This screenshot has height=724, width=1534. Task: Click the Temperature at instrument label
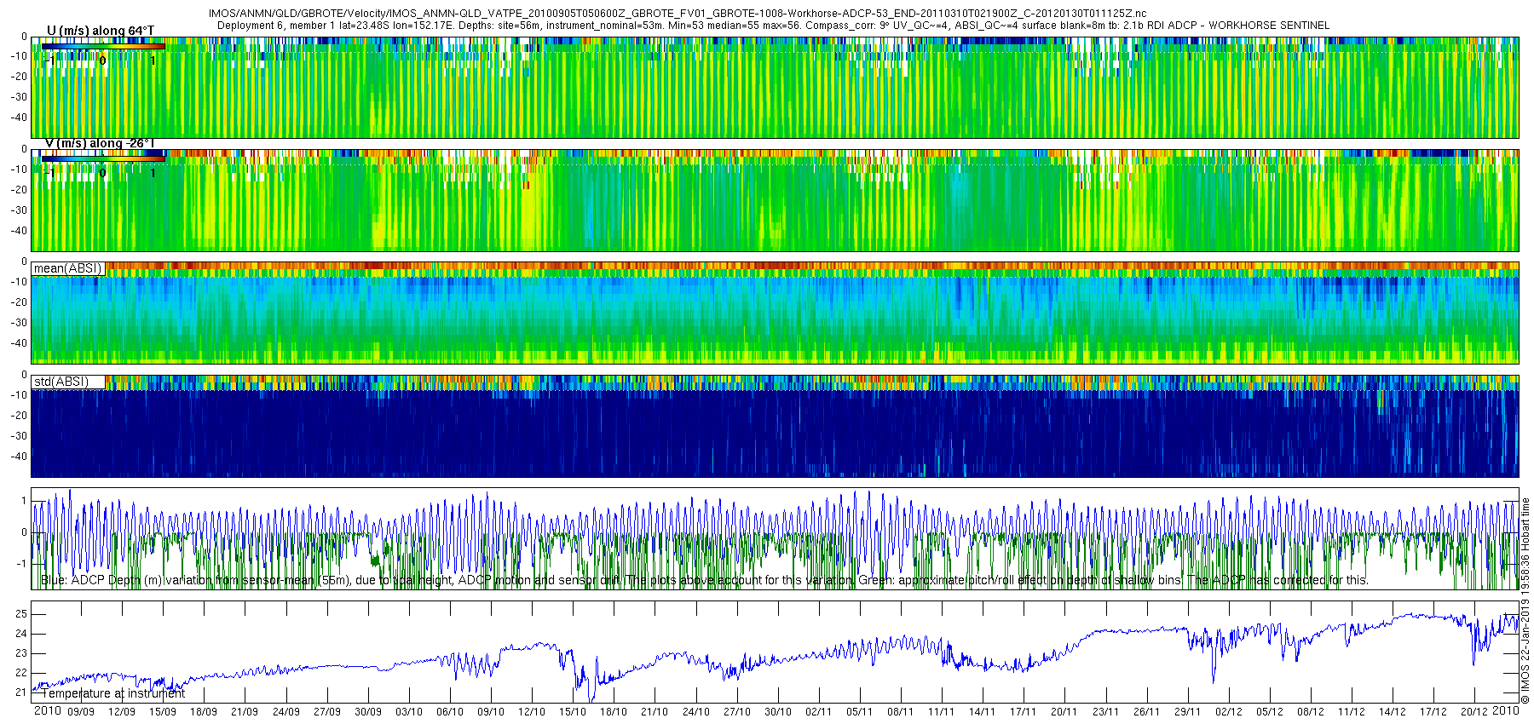click(113, 693)
